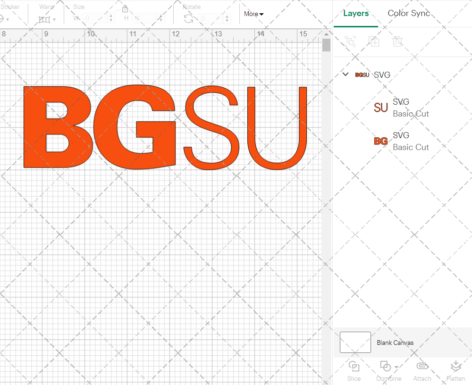Click the Group layers icon
The height and width of the screenshot is (385, 472).
(350, 42)
